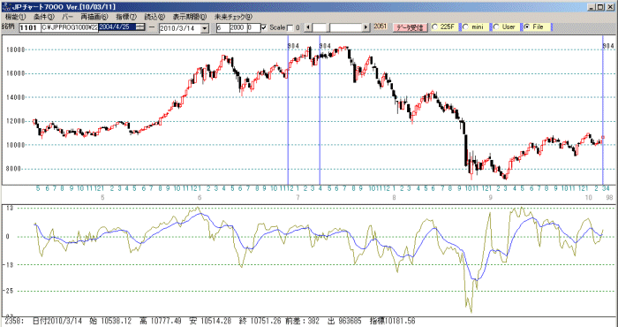Click the input field showing 2000
The image size is (618, 327).
[x=237, y=27]
